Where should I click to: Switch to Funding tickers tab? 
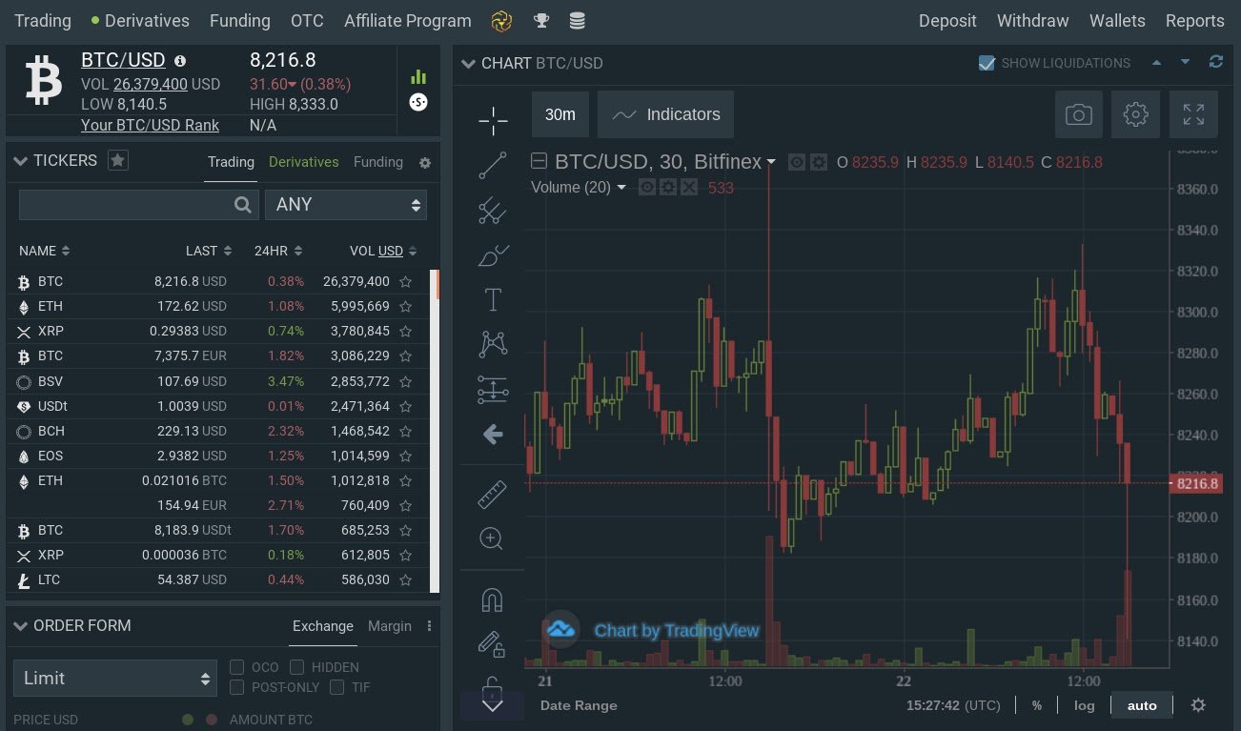(x=378, y=162)
